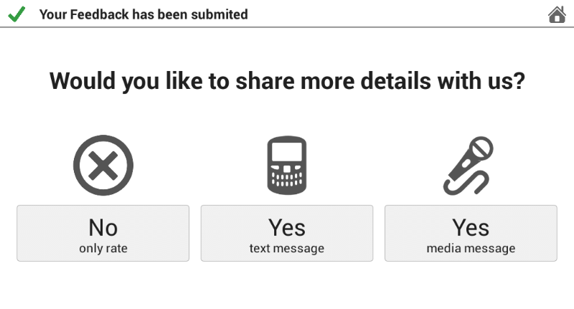Tap the green checkmark icon
This screenshot has height=309, width=574.
click(17, 14)
